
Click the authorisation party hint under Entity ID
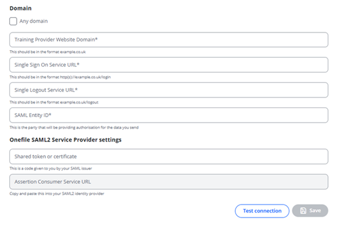tap(74, 127)
